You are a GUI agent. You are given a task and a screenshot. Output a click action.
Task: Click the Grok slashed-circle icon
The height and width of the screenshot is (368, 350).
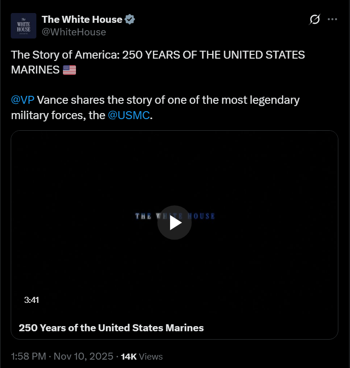point(315,20)
